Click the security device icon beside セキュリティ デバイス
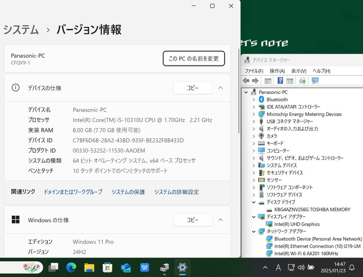This screenshot has width=363, height=277. point(261,173)
